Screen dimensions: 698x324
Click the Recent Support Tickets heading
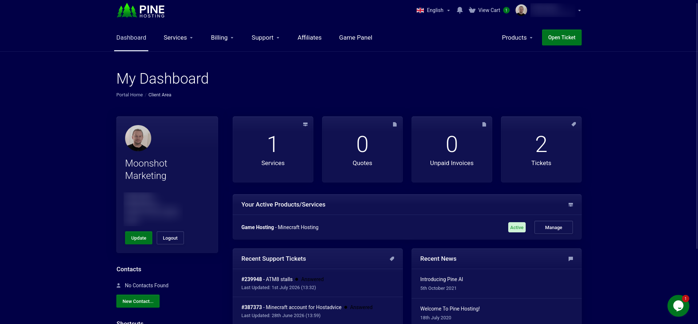point(273,259)
